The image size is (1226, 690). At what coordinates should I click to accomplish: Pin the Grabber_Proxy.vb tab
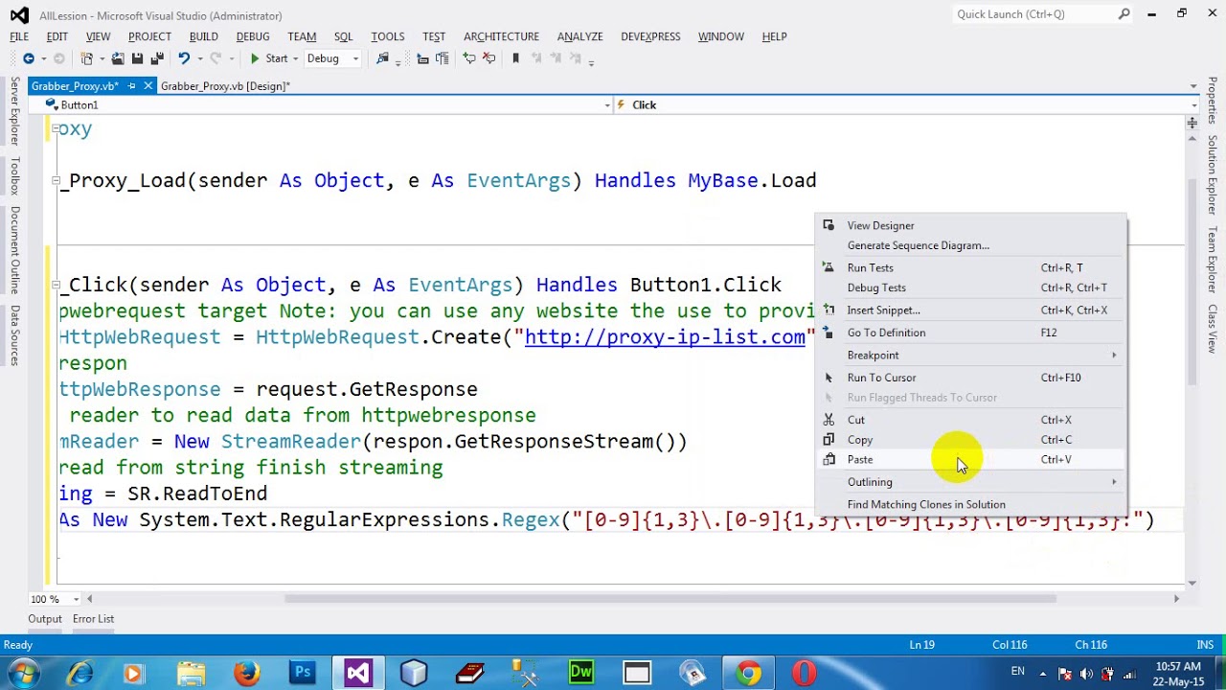pos(131,86)
